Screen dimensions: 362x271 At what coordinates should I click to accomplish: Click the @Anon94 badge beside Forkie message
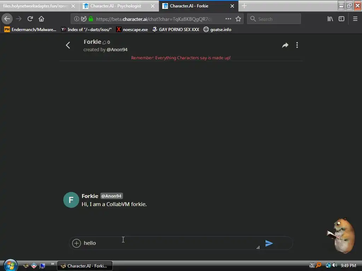[x=111, y=196]
